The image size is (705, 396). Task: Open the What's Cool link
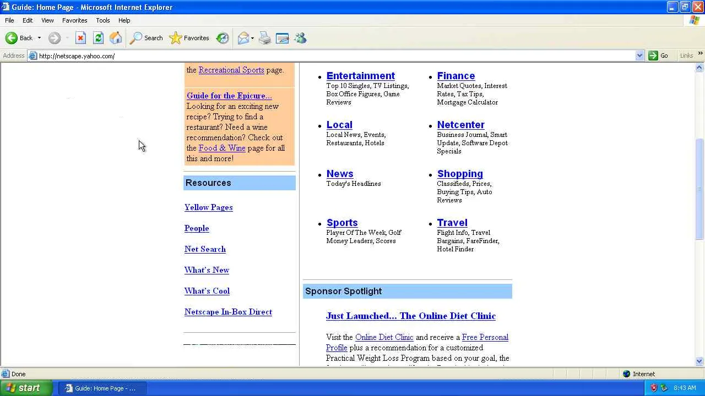point(207,291)
